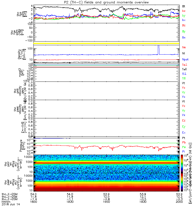Select the Npot density legend label
196x209 pixels.
[185, 60]
